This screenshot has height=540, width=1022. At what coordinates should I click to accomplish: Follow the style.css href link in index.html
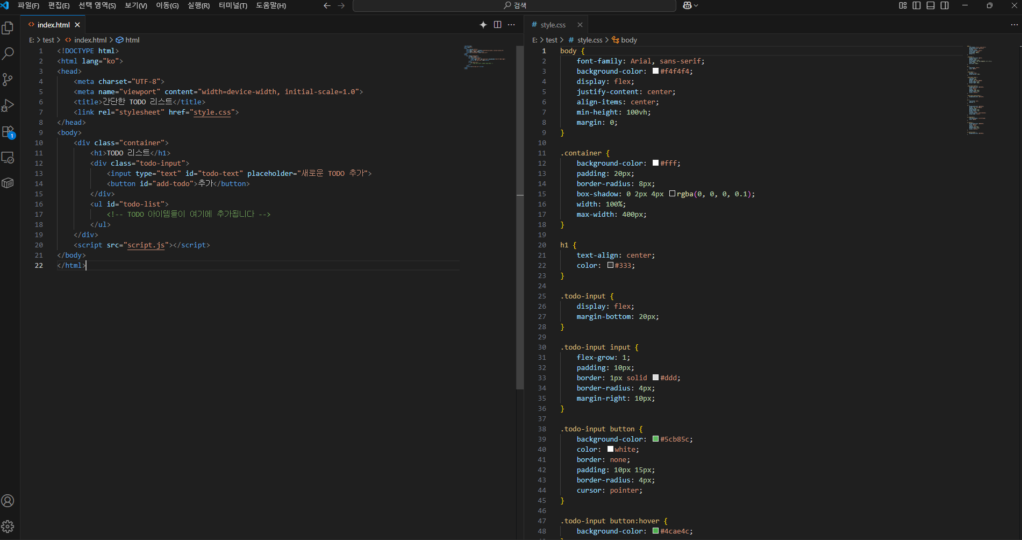(212, 112)
